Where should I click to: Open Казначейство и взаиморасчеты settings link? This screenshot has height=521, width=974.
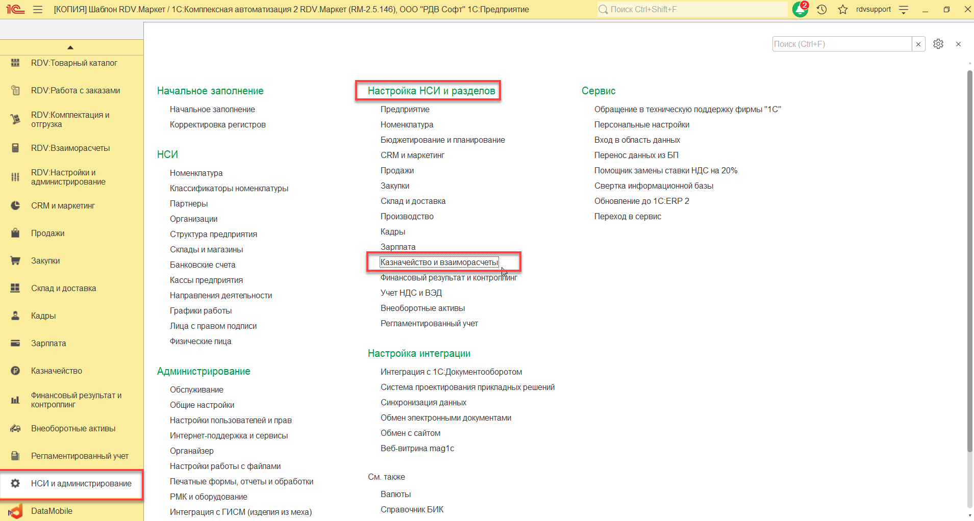tap(439, 262)
